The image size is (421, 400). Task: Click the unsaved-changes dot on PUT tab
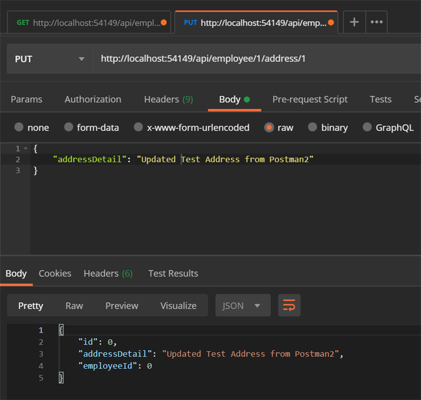coord(331,22)
